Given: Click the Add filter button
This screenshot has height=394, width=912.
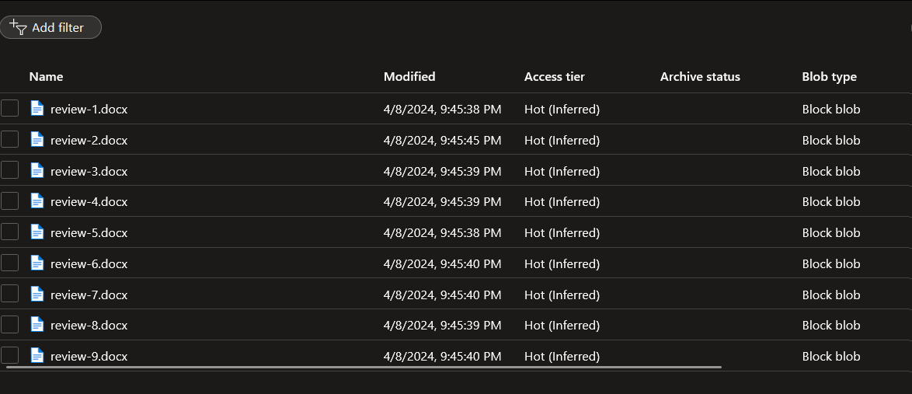Looking at the screenshot, I should point(50,27).
